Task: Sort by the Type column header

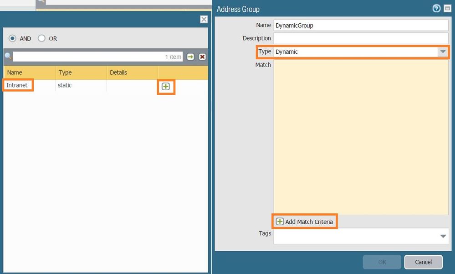Action: coord(81,72)
